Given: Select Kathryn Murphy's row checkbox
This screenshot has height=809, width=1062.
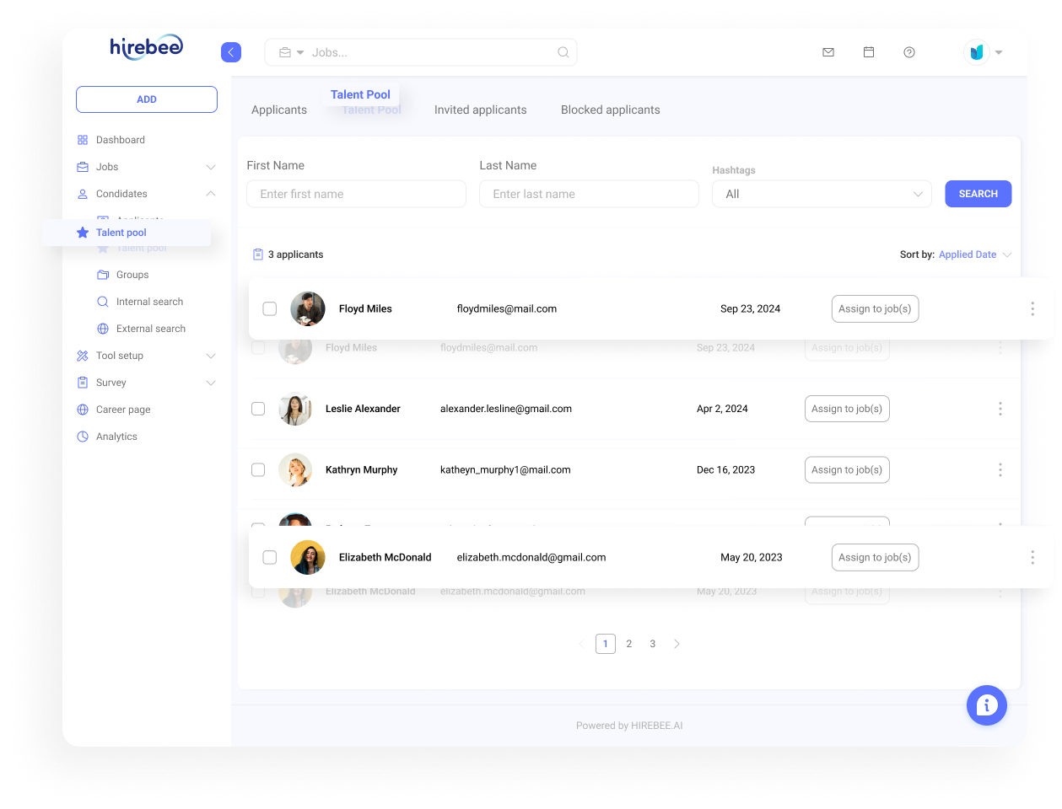Looking at the screenshot, I should pyautogui.click(x=258, y=469).
